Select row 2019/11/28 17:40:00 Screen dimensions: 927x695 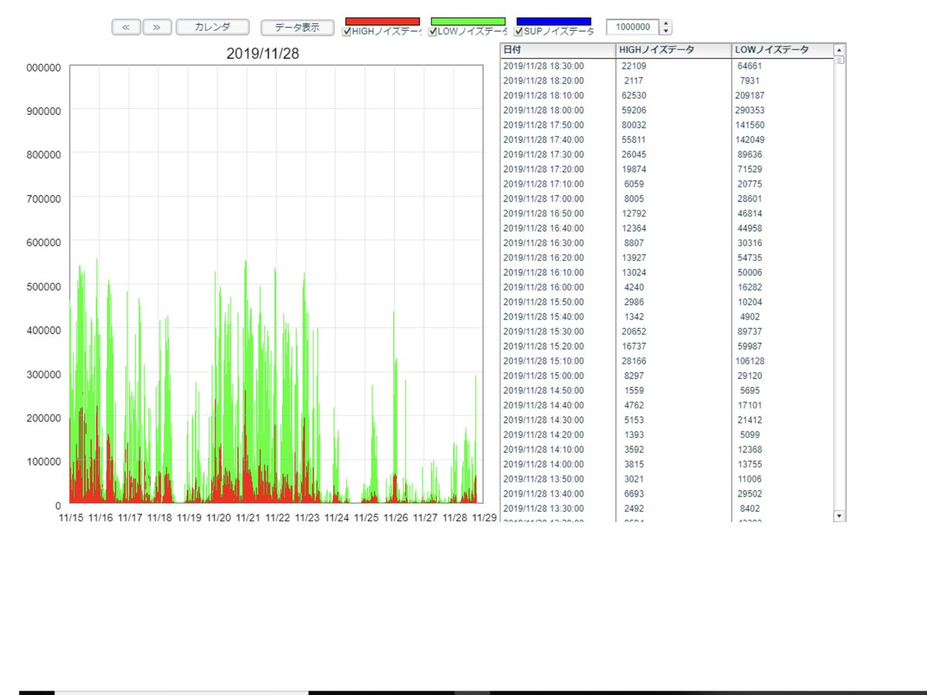(x=667, y=140)
